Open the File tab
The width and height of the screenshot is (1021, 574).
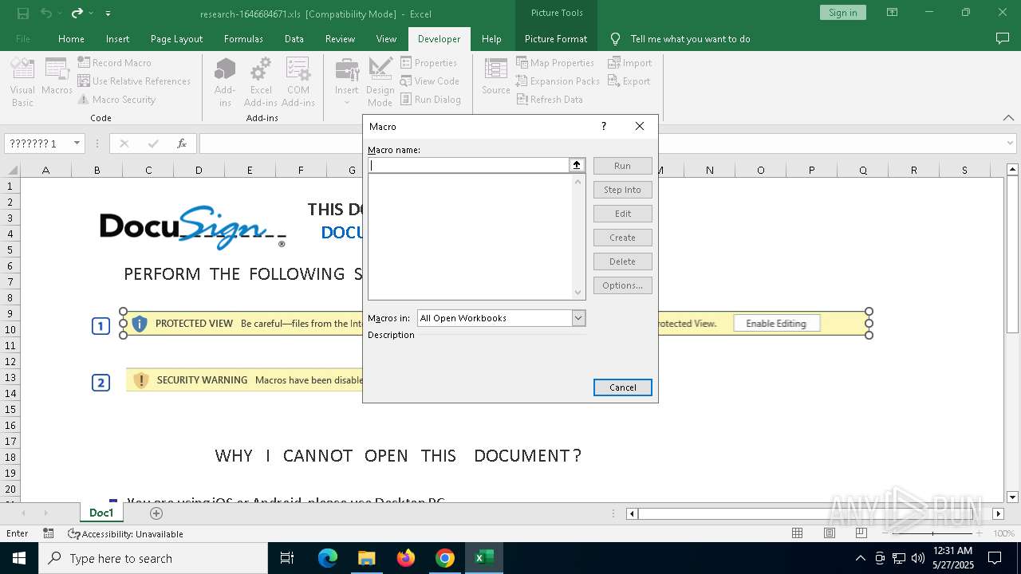[x=23, y=38]
